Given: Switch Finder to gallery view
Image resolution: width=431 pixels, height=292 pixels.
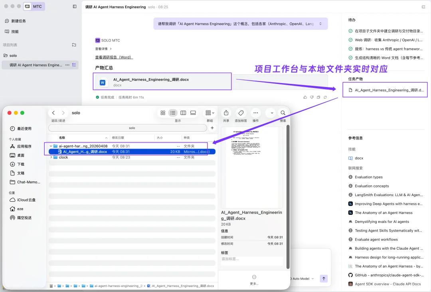Looking at the screenshot, I should (x=193, y=113).
